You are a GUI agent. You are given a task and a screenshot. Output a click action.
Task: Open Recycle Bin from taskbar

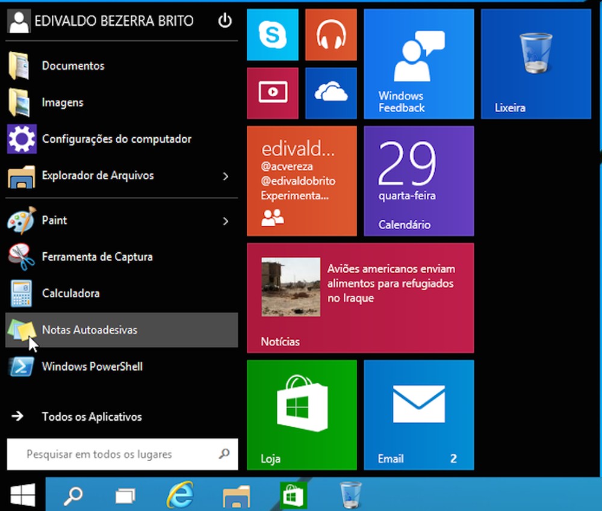coord(350,495)
